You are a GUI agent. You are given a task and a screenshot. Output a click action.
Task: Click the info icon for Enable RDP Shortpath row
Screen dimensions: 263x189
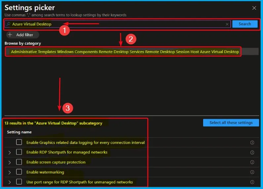click(252, 152)
